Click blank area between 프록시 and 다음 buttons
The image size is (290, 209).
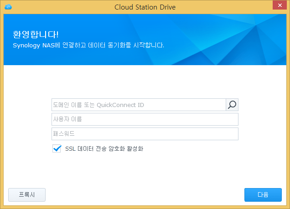click(x=145, y=195)
